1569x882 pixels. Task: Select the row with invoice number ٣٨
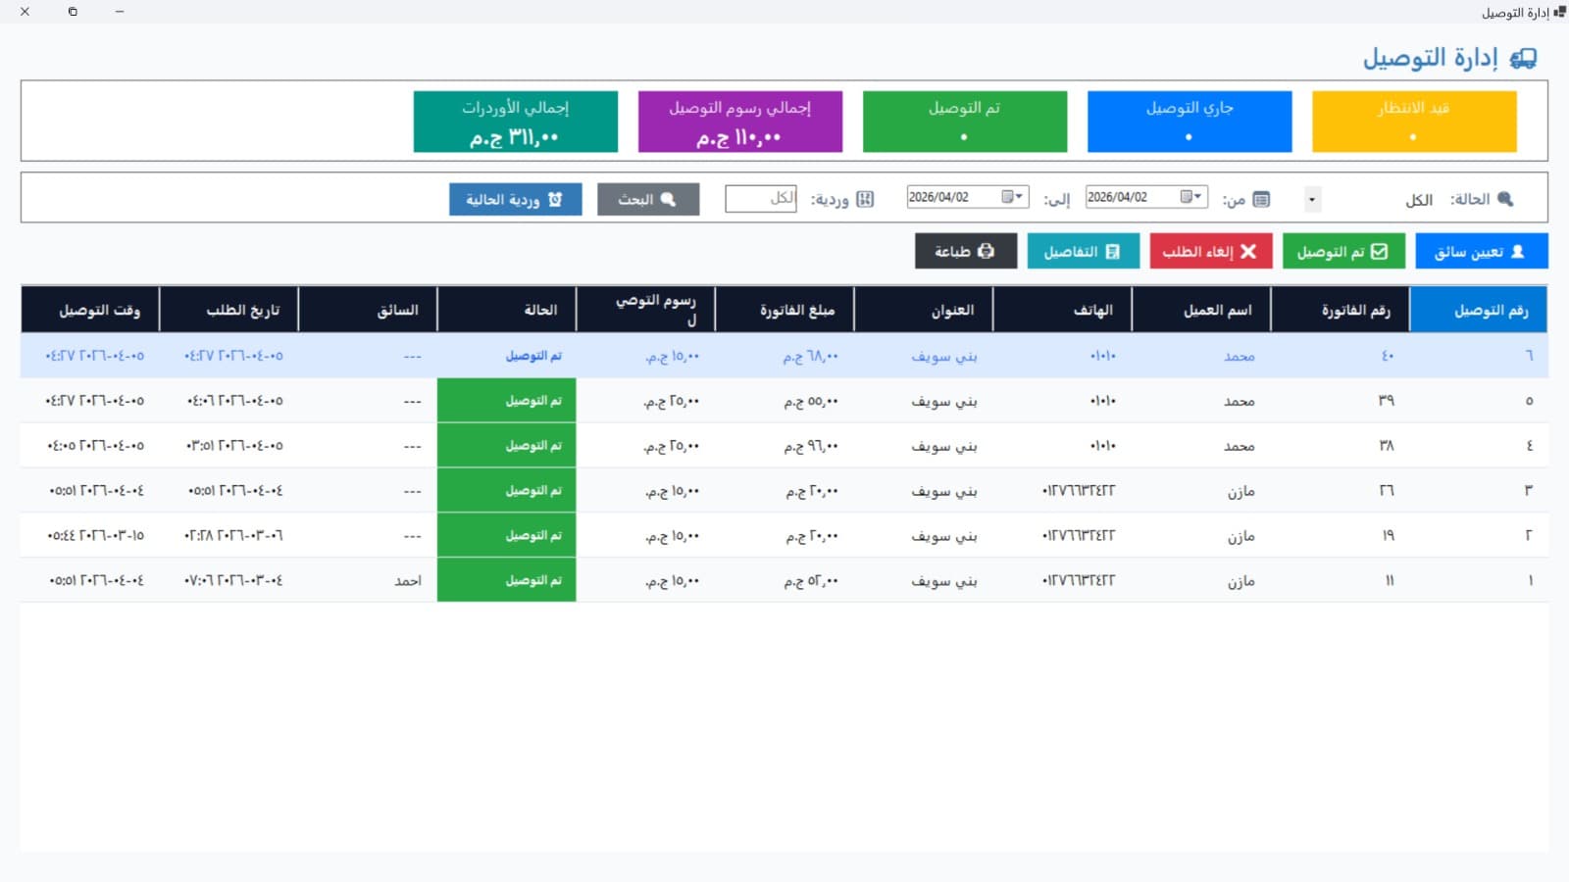784,446
